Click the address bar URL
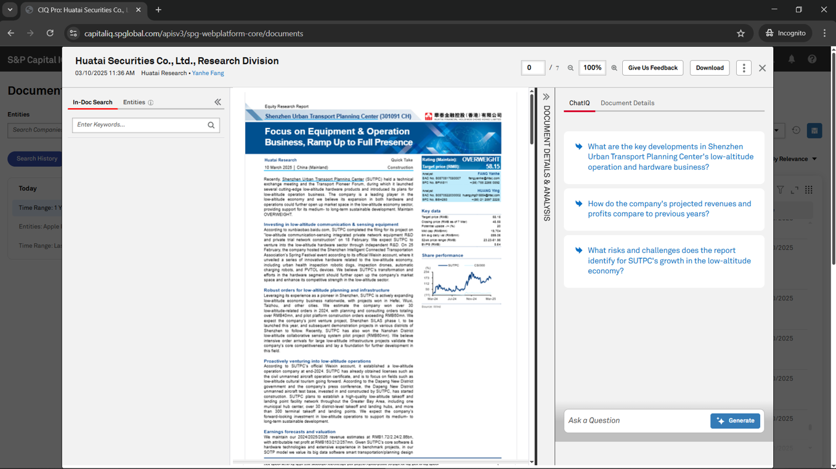Viewport: 836px width, 469px height. point(193,33)
